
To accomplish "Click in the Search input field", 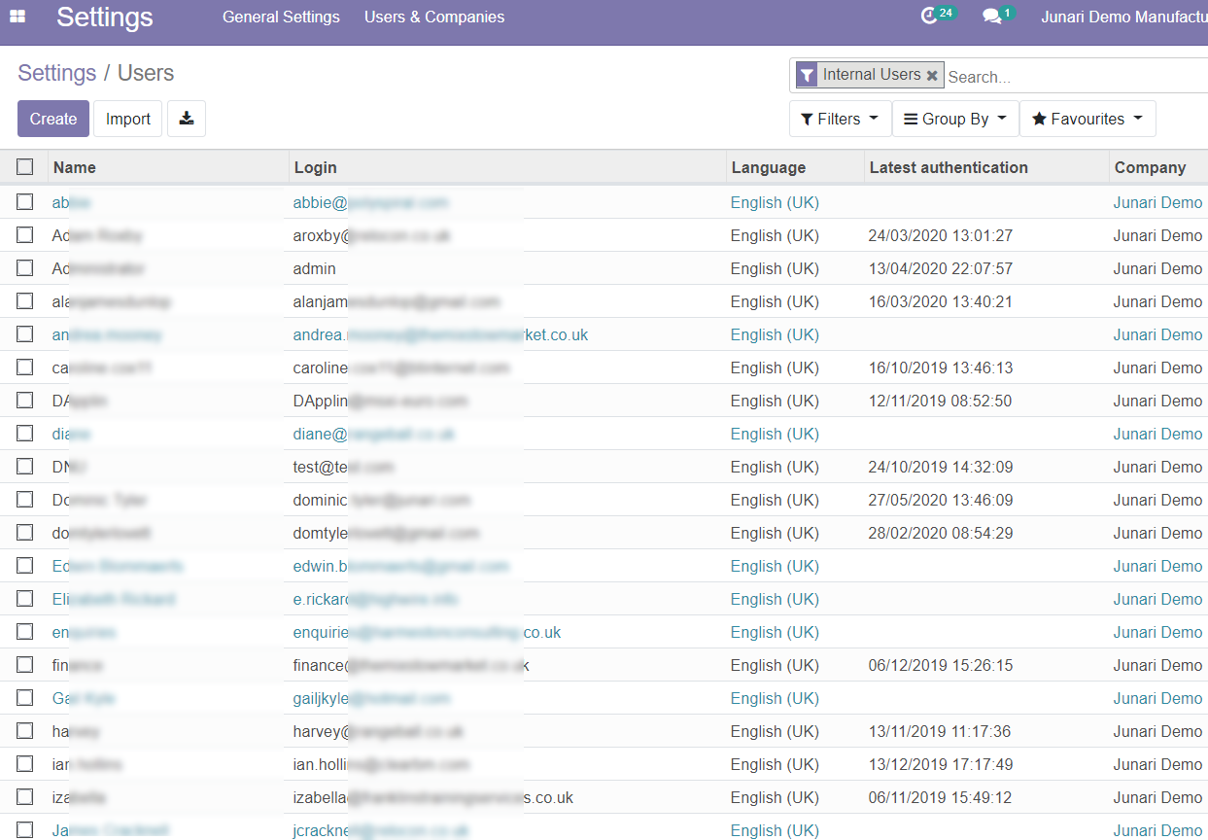I will click(x=1069, y=77).
